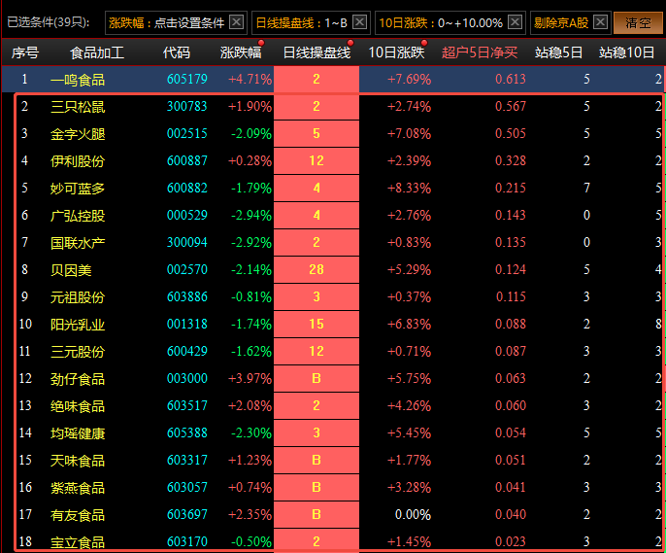This screenshot has width=666, height=553.
Task: Click the 0.567 超户5日净买 value
Action: coord(511,106)
